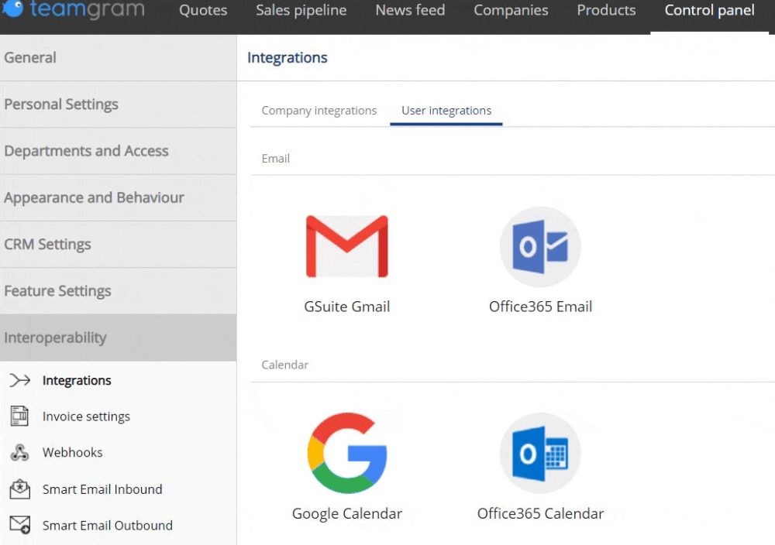Click the Smart Email Inbound envelope icon
The image size is (775, 545).
click(20, 488)
